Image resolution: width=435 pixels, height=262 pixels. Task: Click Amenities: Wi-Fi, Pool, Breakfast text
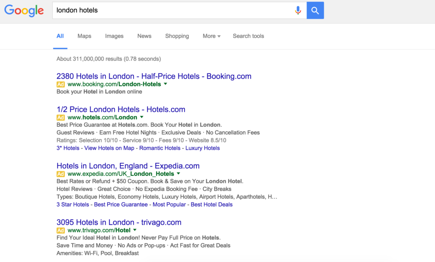coord(98,254)
